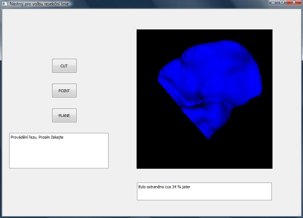Maximize the resection tool window
Image resolution: width=303 pixels, height=218 pixels.
point(282,2)
